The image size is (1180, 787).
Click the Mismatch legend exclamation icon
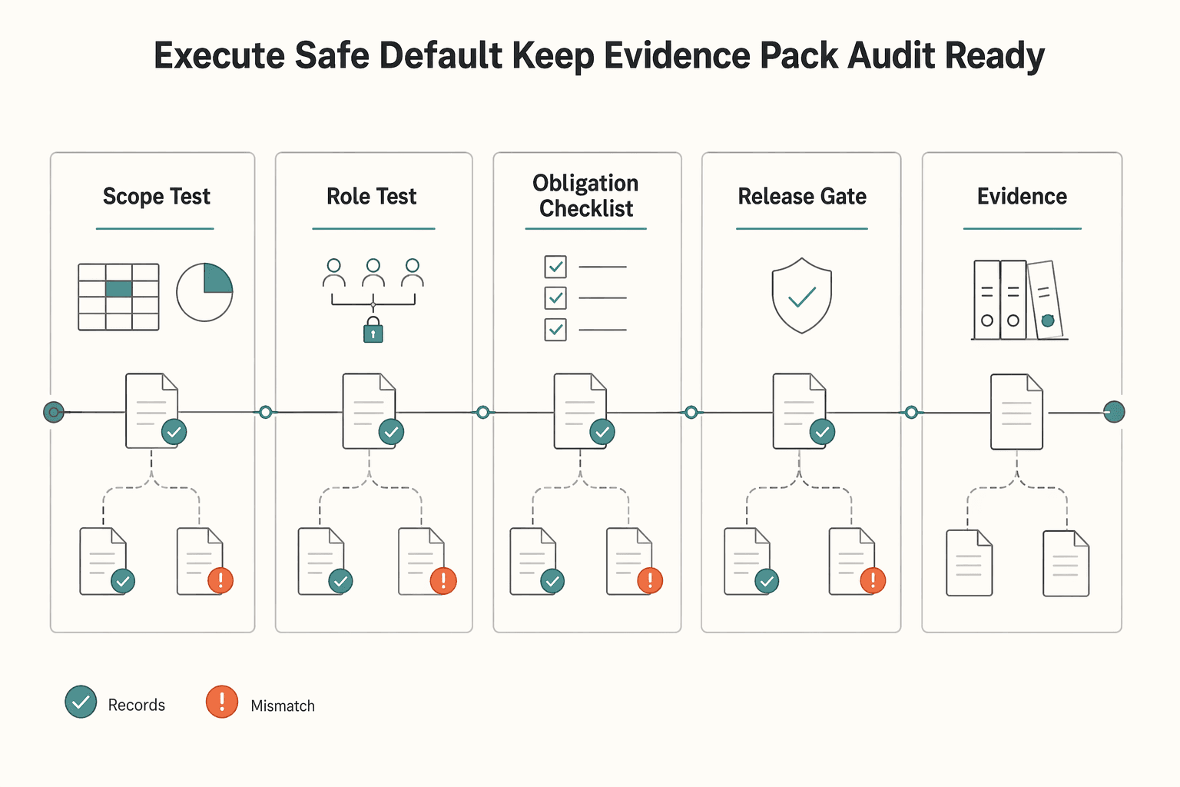[222, 702]
